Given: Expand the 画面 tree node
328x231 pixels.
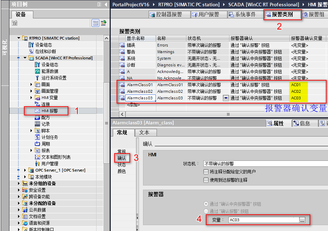Looking at the screenshot, I should 31,84.
